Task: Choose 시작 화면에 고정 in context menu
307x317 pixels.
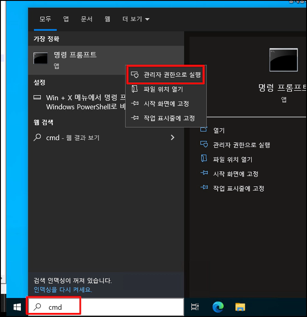Action: point(166,104)
